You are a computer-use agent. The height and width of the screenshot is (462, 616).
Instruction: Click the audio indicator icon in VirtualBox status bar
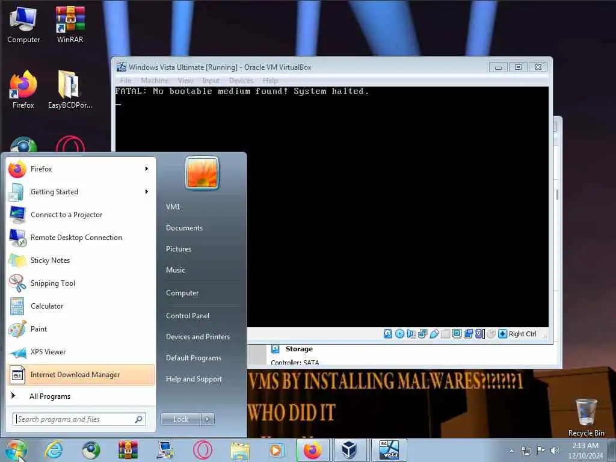click(x=411, y=334)
